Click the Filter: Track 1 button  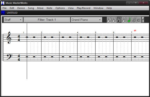click(x=47, y=20)
